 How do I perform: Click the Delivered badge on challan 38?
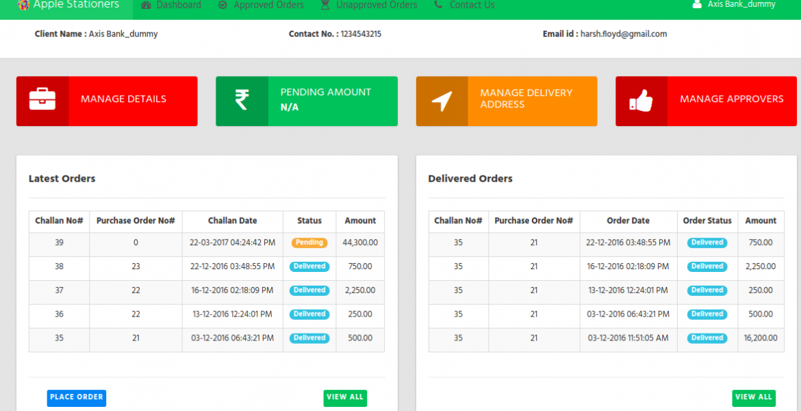click(x=309, y=266)
